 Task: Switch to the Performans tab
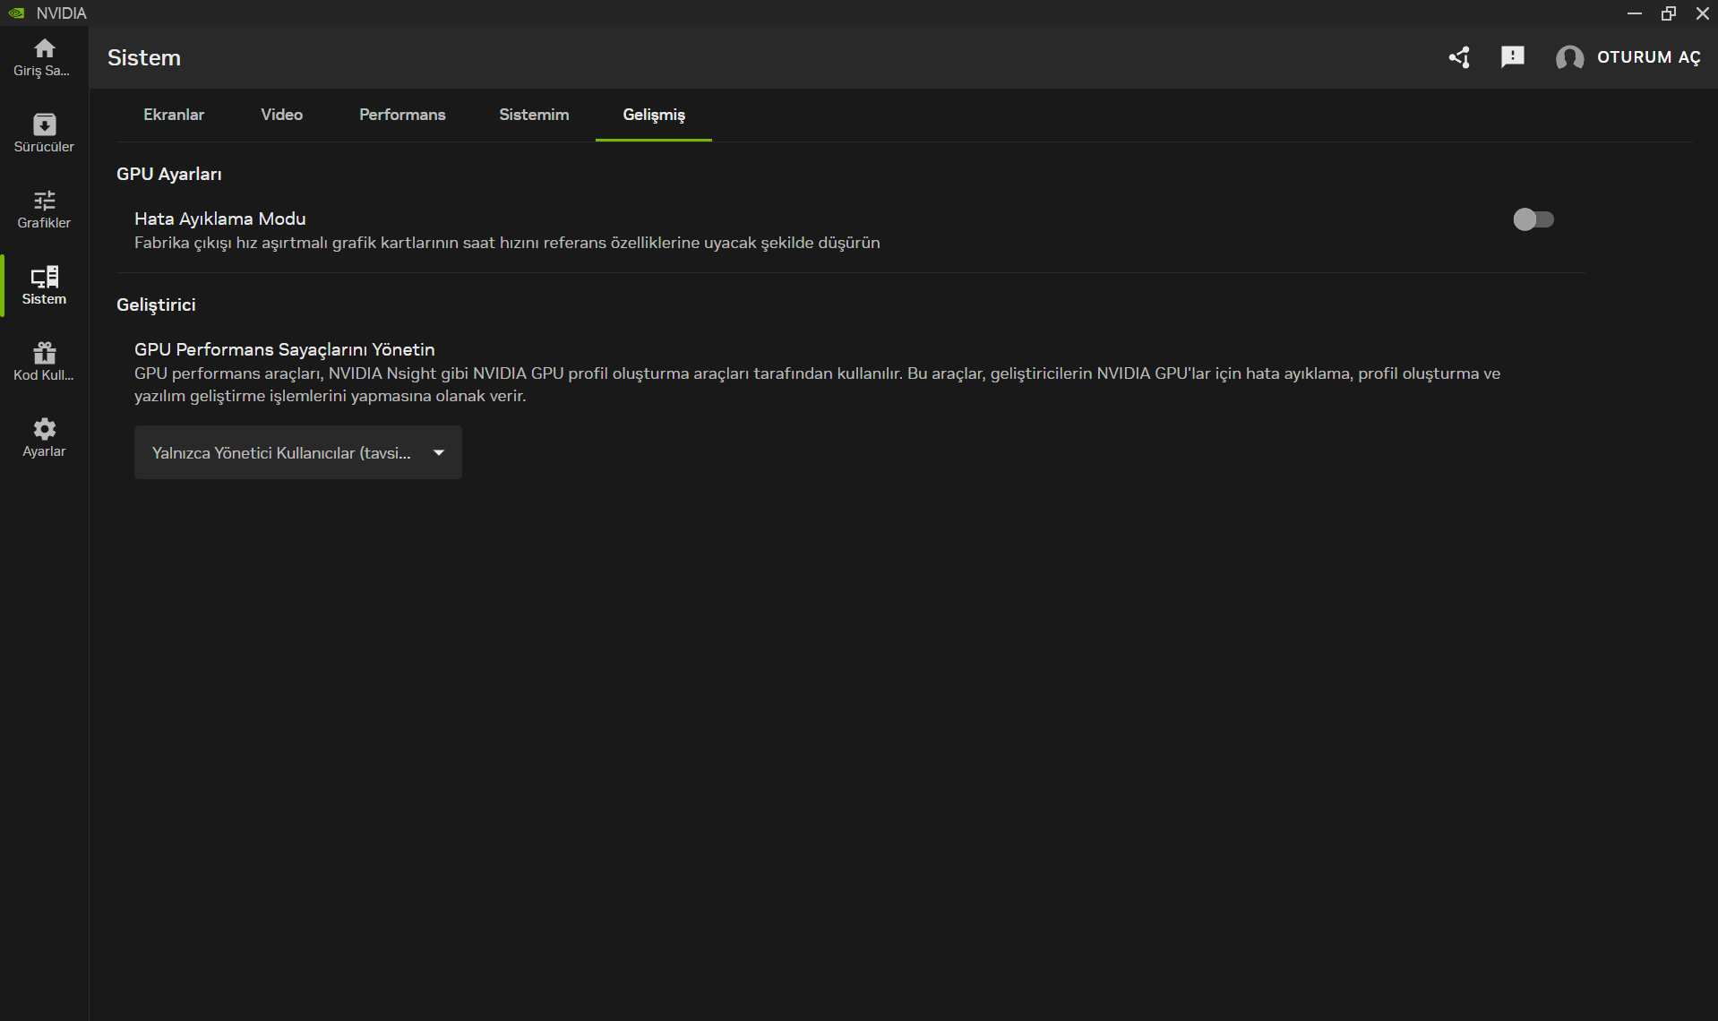(402, 115)
